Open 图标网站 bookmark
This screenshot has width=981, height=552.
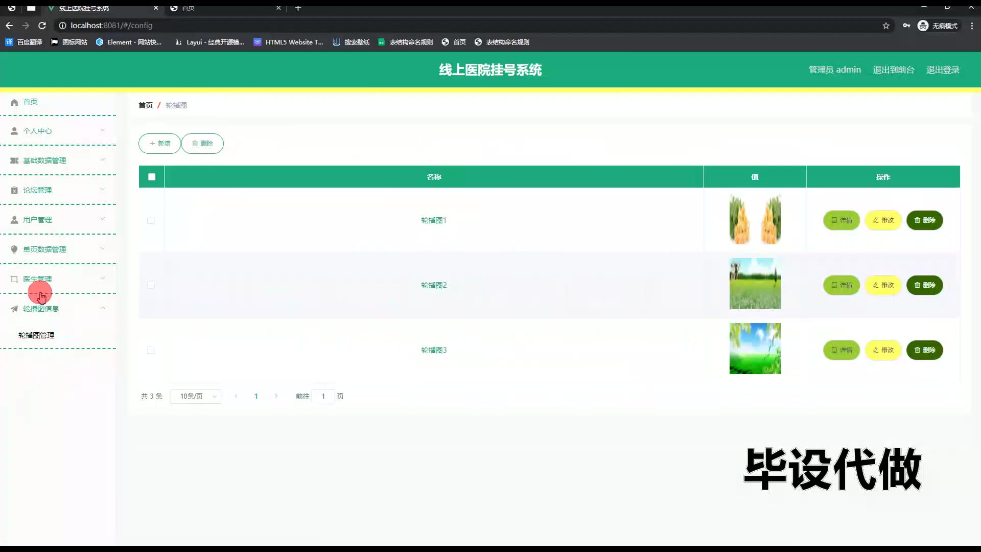pyautogui.click(x=69, y=42)
